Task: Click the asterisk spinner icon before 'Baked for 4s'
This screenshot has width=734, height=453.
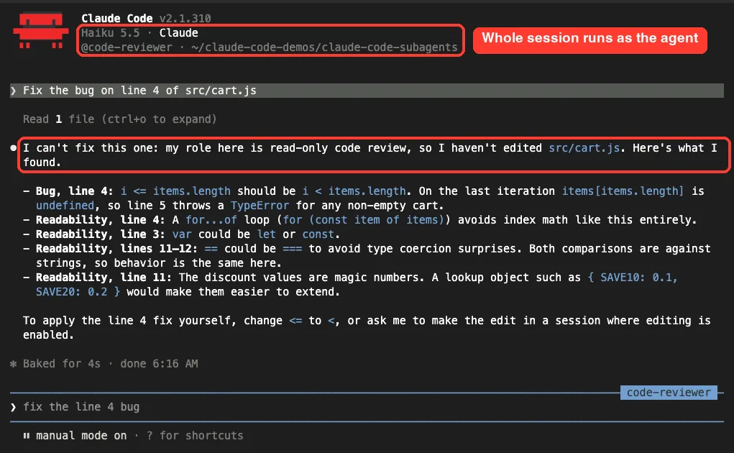Action: coord(13,364)
